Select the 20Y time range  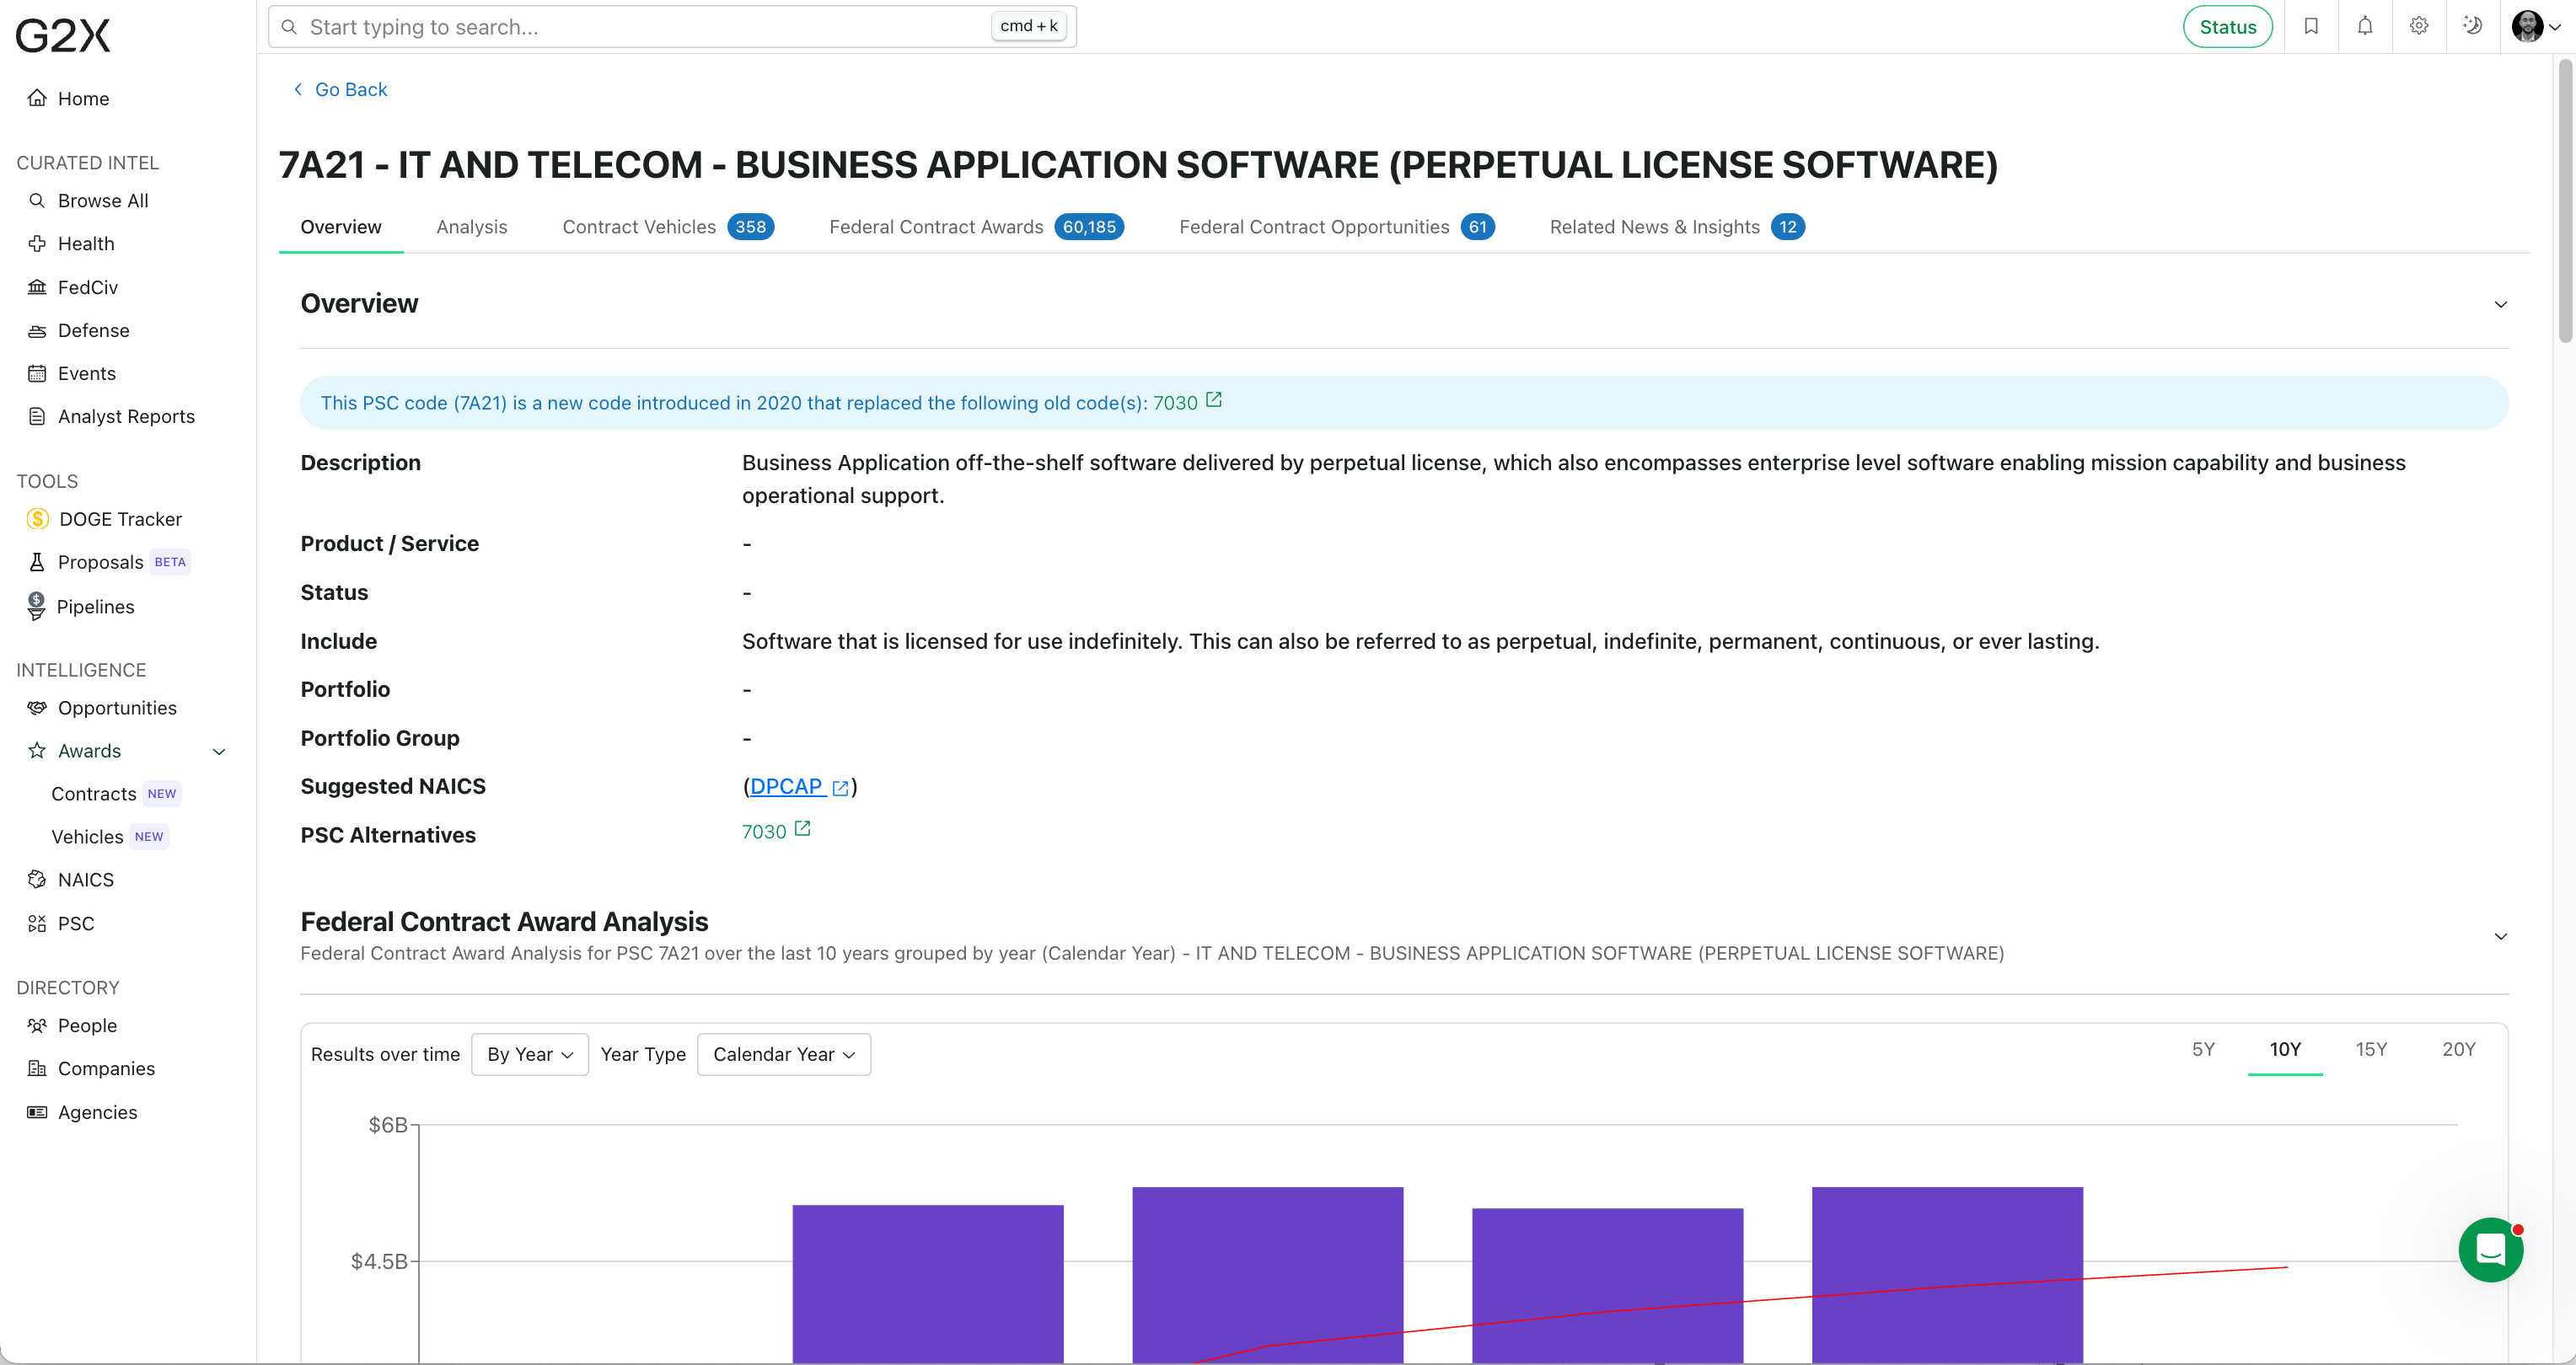[x=2458, y=1049]
